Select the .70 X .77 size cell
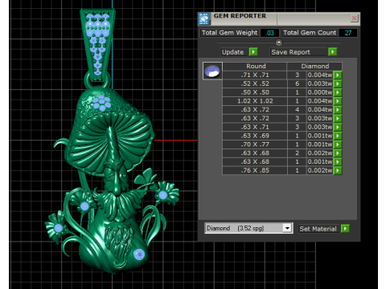Image resolution: width=386 pixels, height=289 pixels. [255, 144]
